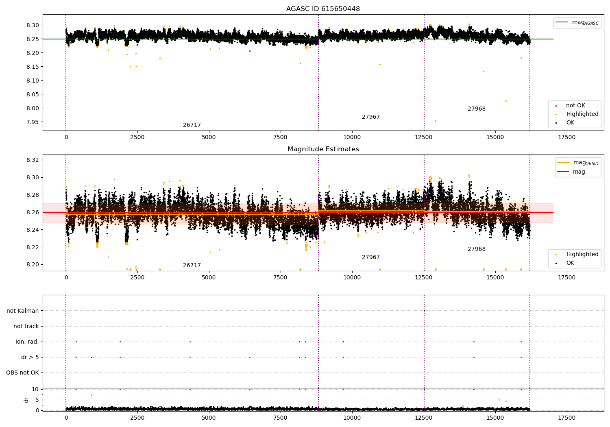Screen dimensions: 610x427
Task: Click the 8.28 y-tick label in middle plot
Action: pyautogui.click(x=32, y=195)
